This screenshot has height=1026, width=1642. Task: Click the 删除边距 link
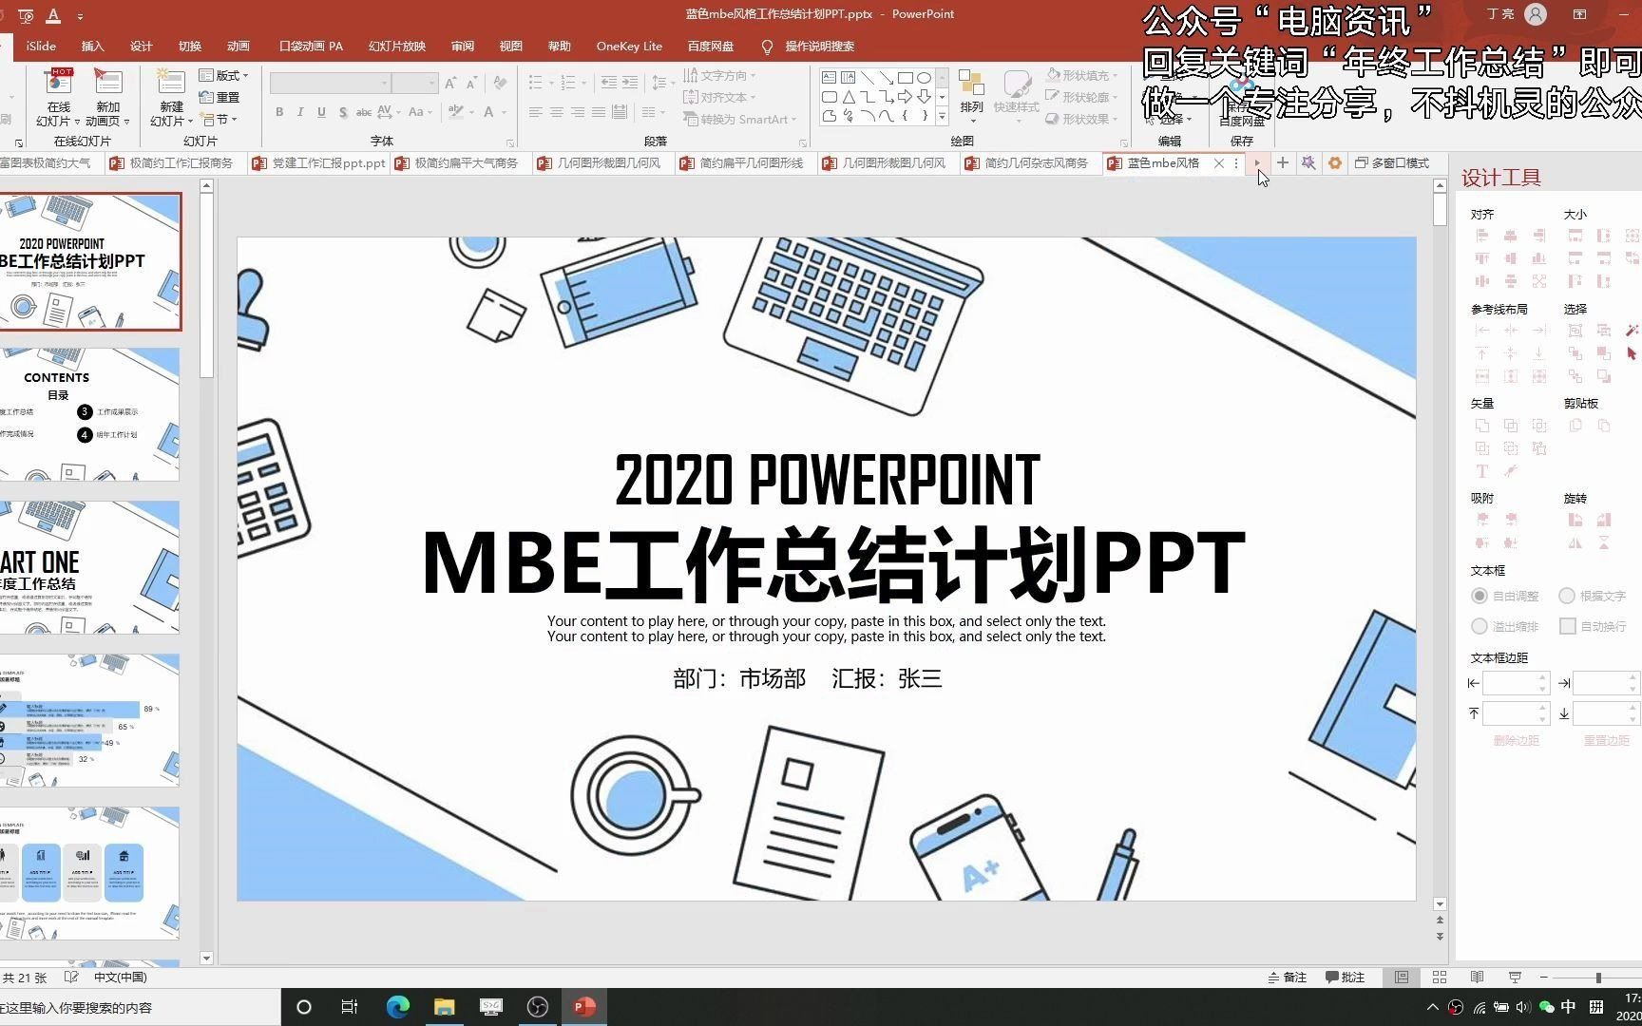(x=1516, y=741)
